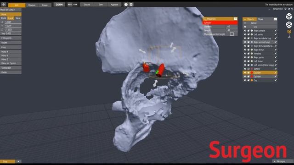
Task: Toggle Grid visibility eye
Action: click(245, 27)
